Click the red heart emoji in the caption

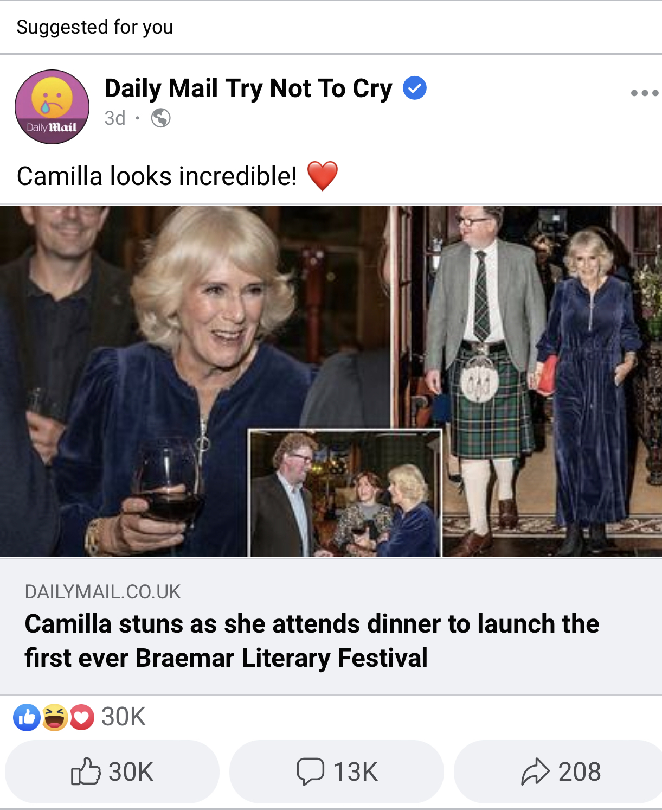click(x=323, y=176)
